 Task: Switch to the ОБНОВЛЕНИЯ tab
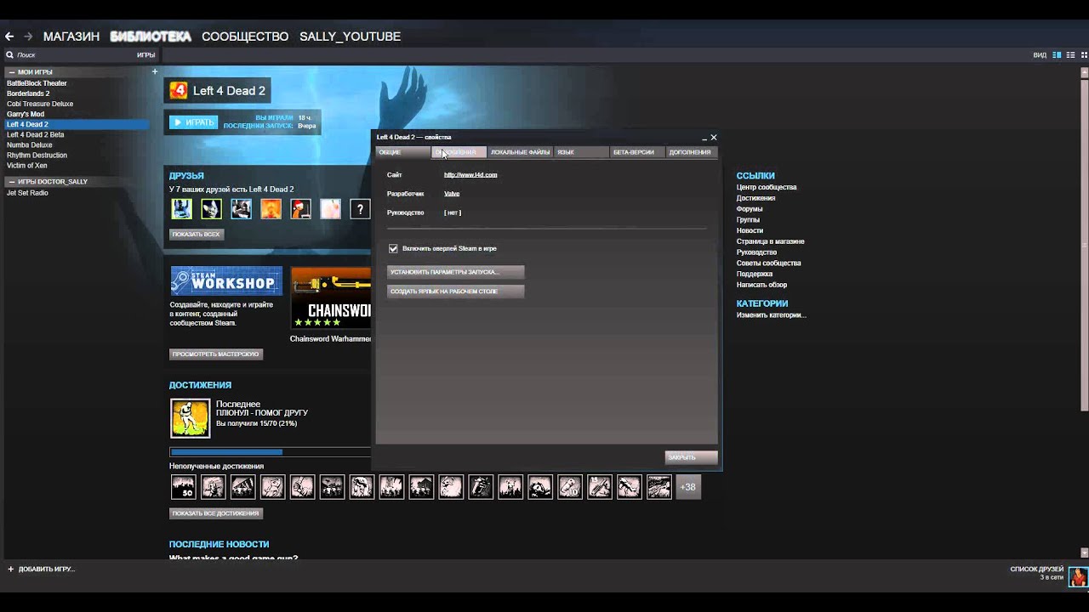(459, 152)
